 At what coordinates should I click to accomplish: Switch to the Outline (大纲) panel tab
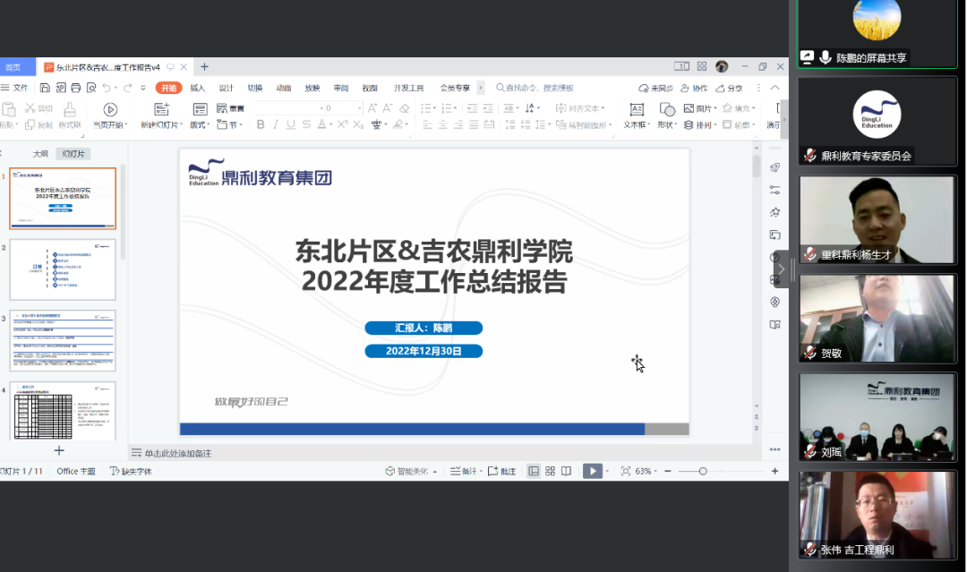coord(40,153)
